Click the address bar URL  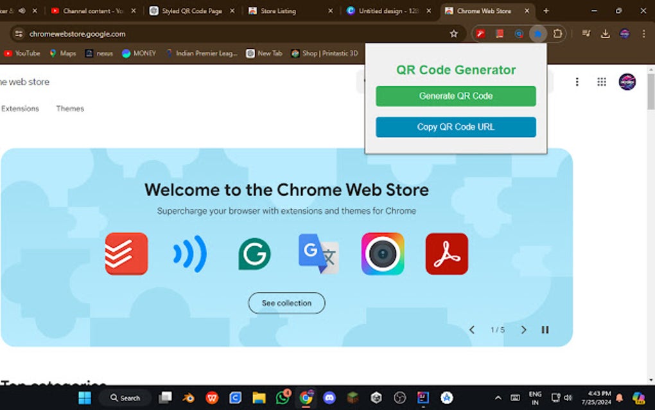coord(77,34)
